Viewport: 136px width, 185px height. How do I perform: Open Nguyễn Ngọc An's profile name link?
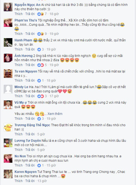27,5
